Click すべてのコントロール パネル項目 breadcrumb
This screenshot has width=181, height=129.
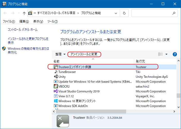[x=56, y=13]
